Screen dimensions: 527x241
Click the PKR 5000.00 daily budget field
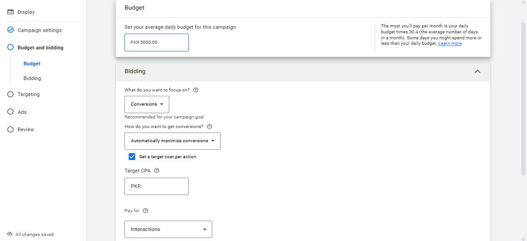point(156,43)
